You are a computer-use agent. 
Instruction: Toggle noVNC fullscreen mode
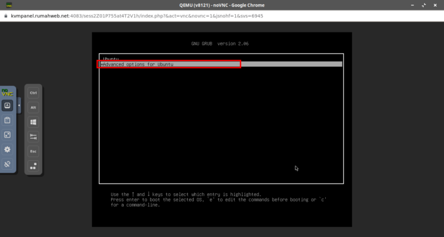click(7, 135)
